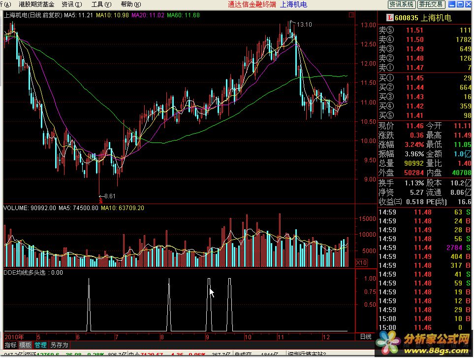Open the 工具(V) menu
The image size is (474, 358).
point(101,4)
